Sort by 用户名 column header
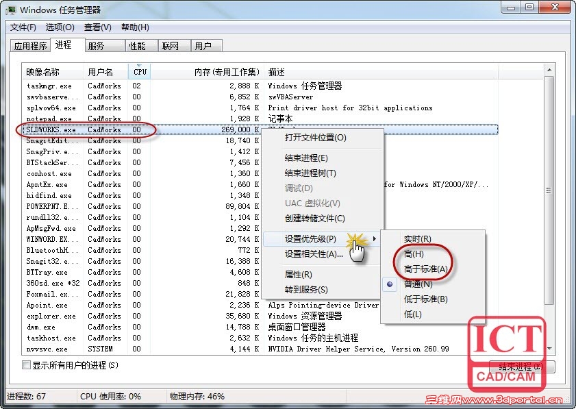This screenshot has height=409, width=576. click(x=105, y=72)
